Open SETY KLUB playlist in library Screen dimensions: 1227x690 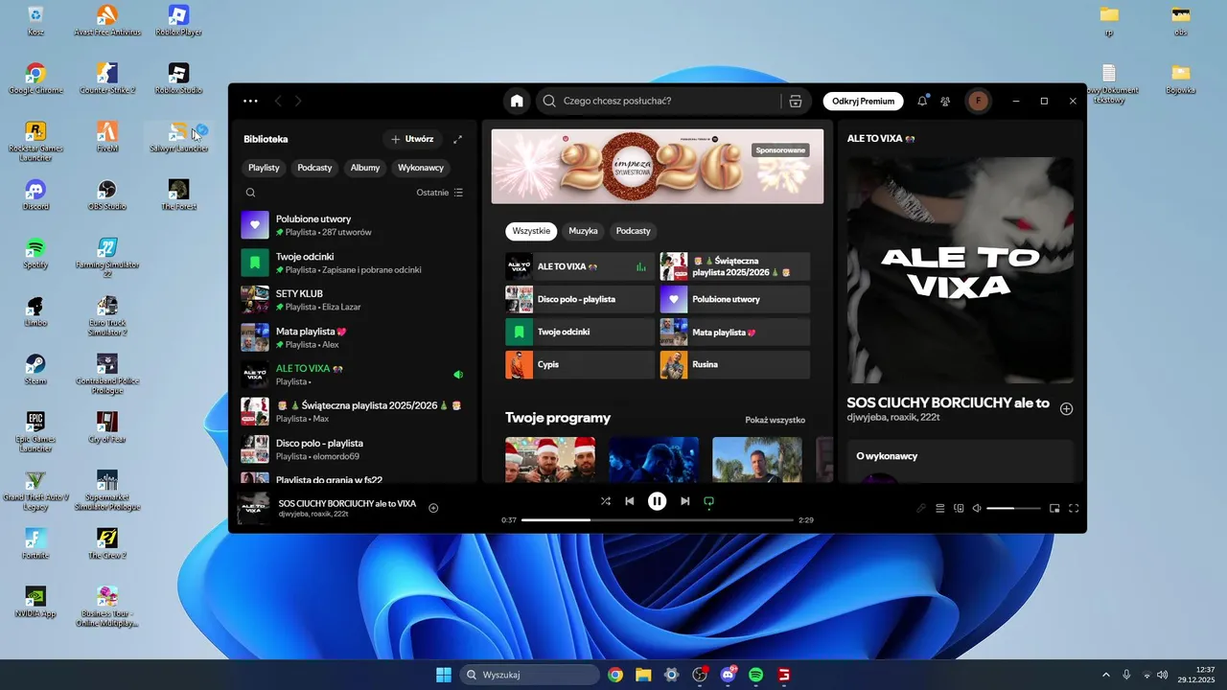coord(355,300)
